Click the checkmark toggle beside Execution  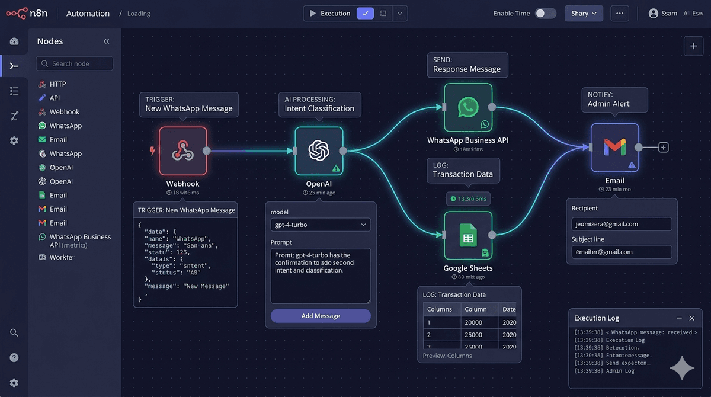coord(365,13)
